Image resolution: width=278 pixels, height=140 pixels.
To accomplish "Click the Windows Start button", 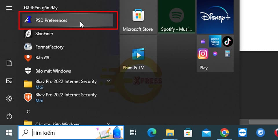I will (x=9, y=133).
